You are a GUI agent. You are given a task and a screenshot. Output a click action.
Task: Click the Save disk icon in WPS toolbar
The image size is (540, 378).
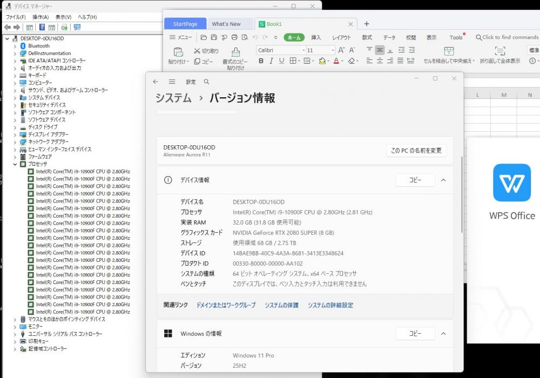(214, 37)
